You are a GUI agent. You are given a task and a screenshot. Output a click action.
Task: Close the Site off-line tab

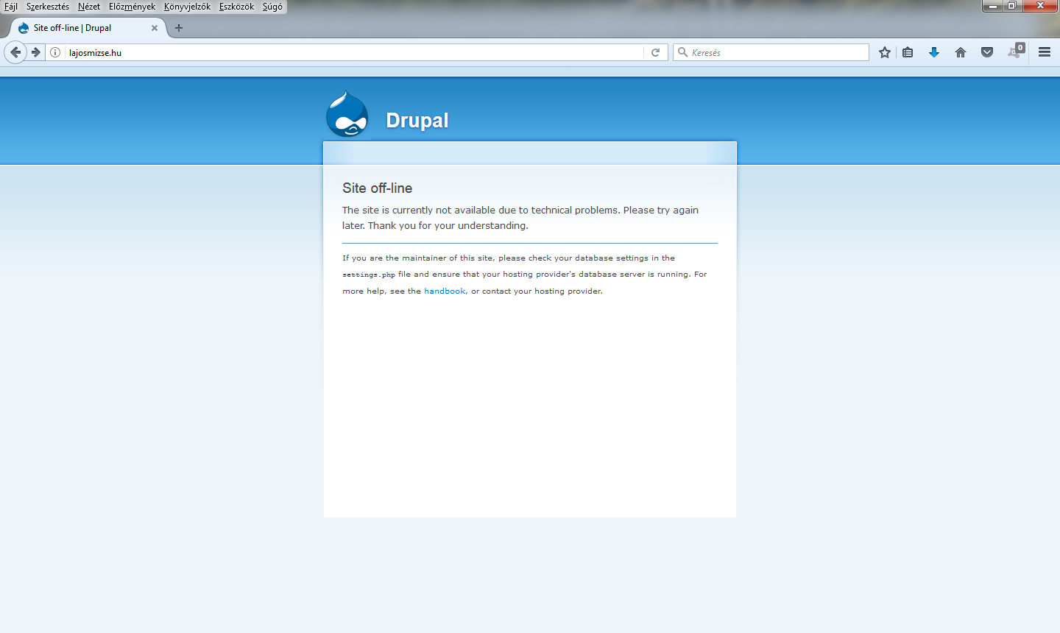tap(155, 28)
